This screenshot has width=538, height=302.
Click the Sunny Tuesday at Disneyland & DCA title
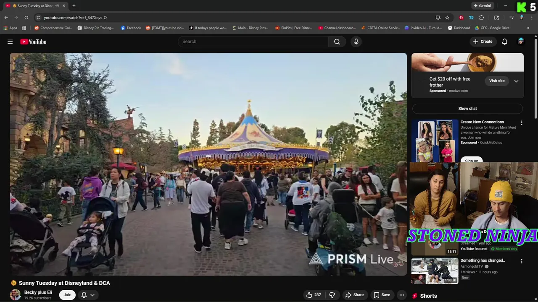point(64,283)
